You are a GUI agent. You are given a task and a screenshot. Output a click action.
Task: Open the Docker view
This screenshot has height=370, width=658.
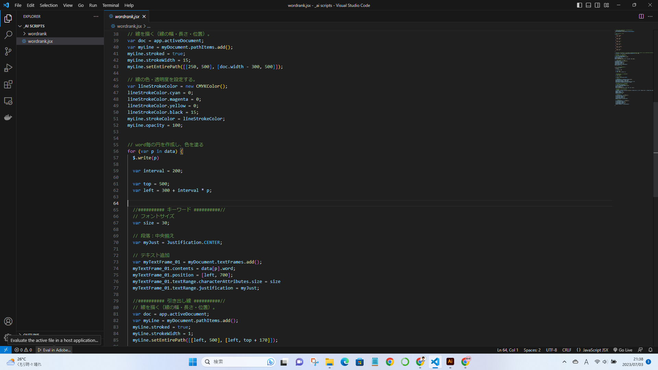8,118
